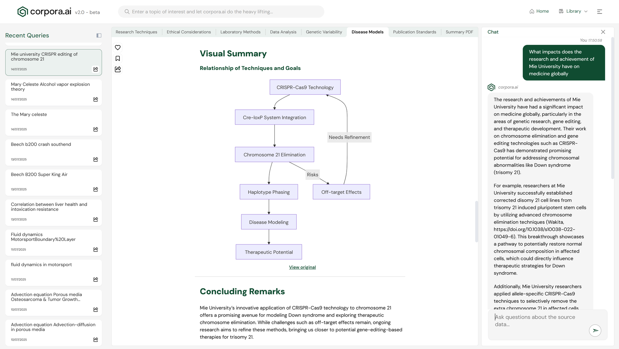Image resolution: width=619 pixels, height=349 pixels.
Task: Click the main content vertical scrollbar
Action: [477, 221]
